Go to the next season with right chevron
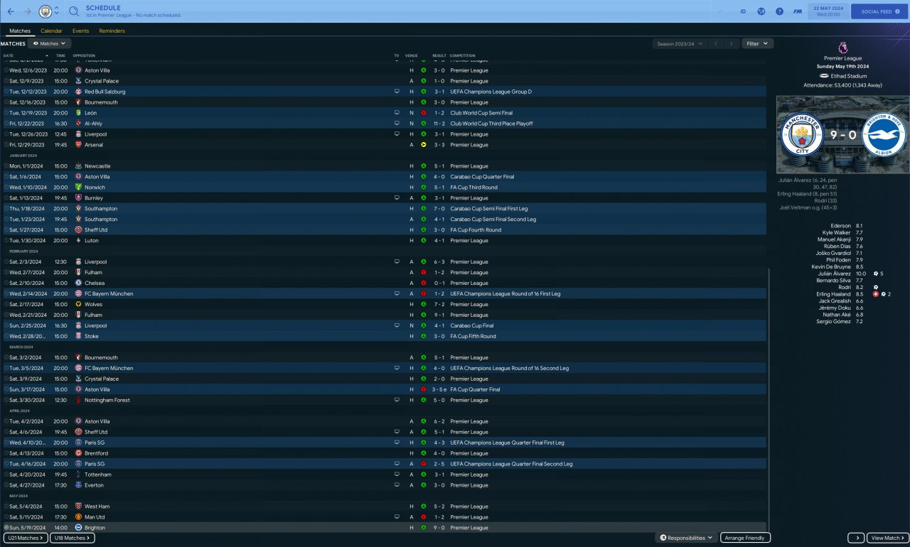This screenshot has width=910, height=547. coord(732,43)
